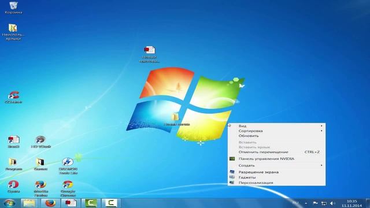Viewport: 370px width, 208px height.
Task: Open Windows Explorer from the taskbar
Action: pyautogui.click(x=29, y=203)
